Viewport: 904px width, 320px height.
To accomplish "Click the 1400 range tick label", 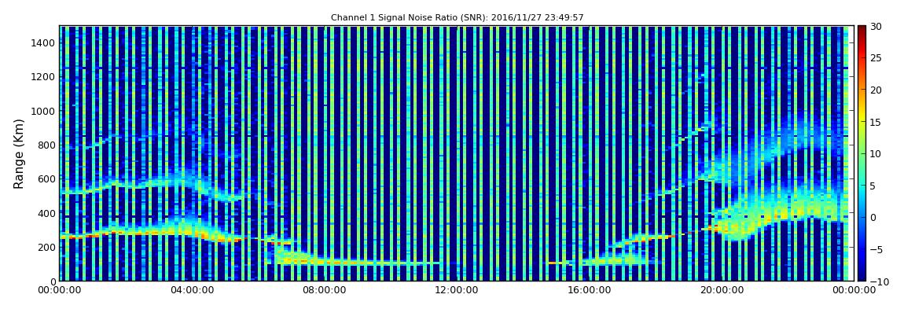I will click(43, 42).
